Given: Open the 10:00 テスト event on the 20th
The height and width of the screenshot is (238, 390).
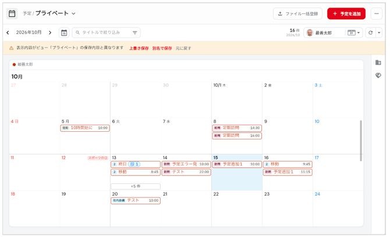Looking at the screenshot, I should tap(136, 200).
